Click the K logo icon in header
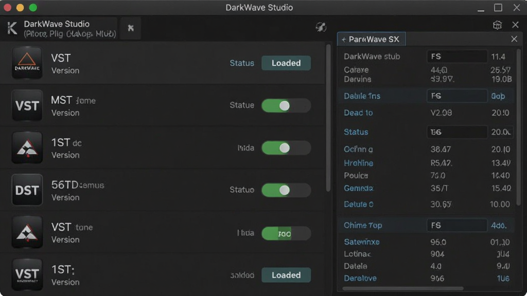The width and height of the screenshot is (527, 296). 12,28
